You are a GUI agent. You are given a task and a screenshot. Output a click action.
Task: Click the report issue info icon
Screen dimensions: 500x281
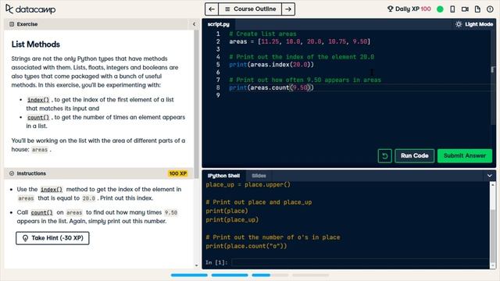point(490,9)
